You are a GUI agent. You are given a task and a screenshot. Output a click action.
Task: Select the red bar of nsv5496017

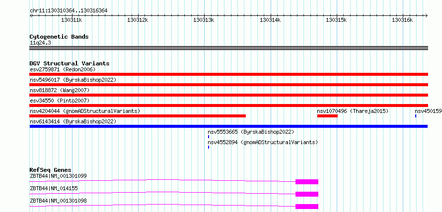229,85
